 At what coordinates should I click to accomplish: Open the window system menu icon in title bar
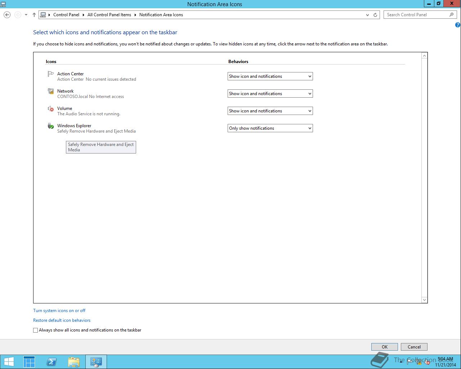[3, 4]
